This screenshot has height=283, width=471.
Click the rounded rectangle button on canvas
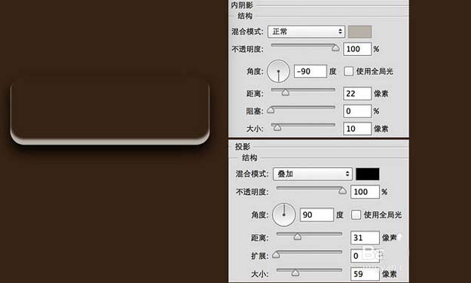click(110, 111)
